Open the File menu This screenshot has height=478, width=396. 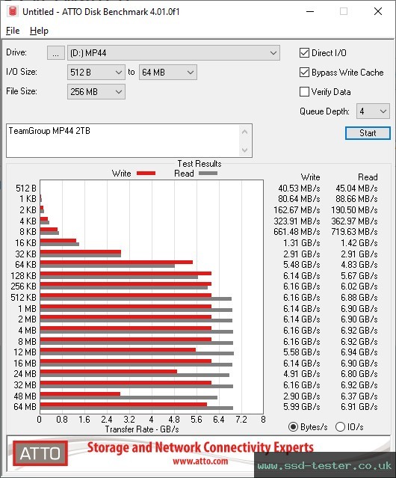[13, 31]
